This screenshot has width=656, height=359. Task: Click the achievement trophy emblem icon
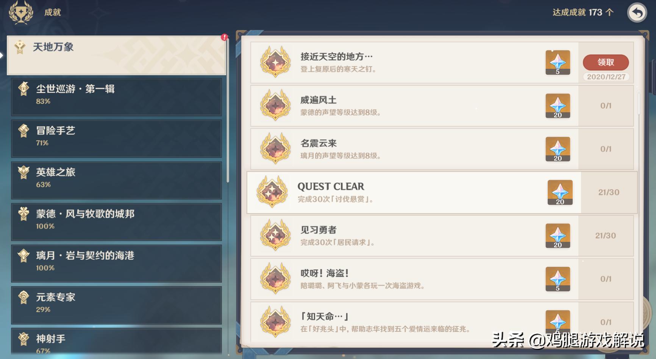(21, 12)
